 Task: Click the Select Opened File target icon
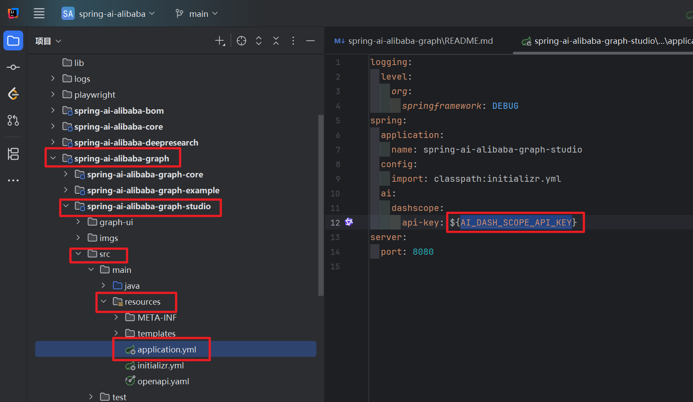click(241, 40)
